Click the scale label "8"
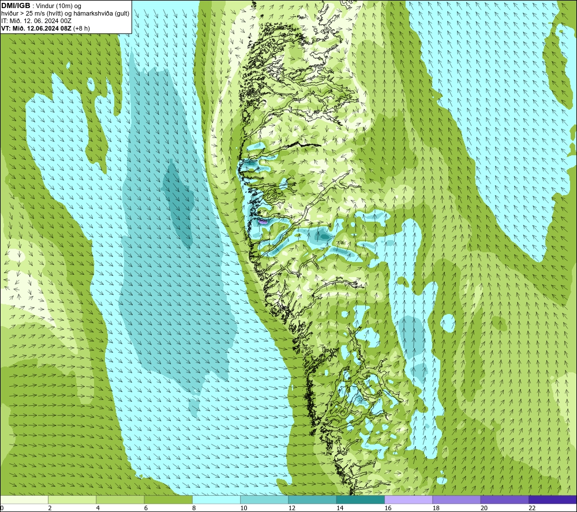 click(194, 508)
